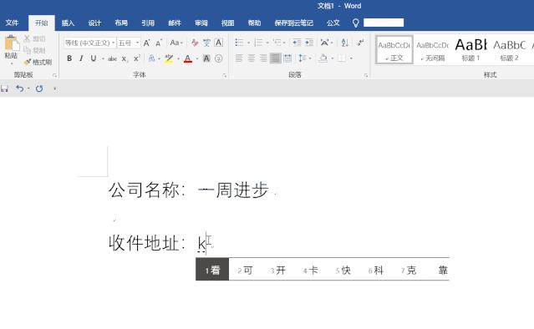Screen dimensions: 534x329
Task: Open underline style dropdown arrow
Action: pos(103,58)
